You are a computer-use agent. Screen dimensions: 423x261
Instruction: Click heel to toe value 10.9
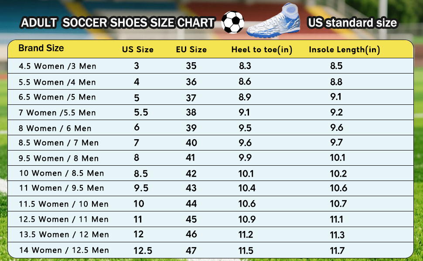tap(247, 219)
